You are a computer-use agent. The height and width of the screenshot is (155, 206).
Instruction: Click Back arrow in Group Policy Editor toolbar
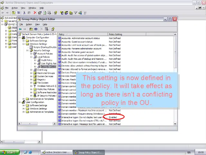tap(20, 29)
